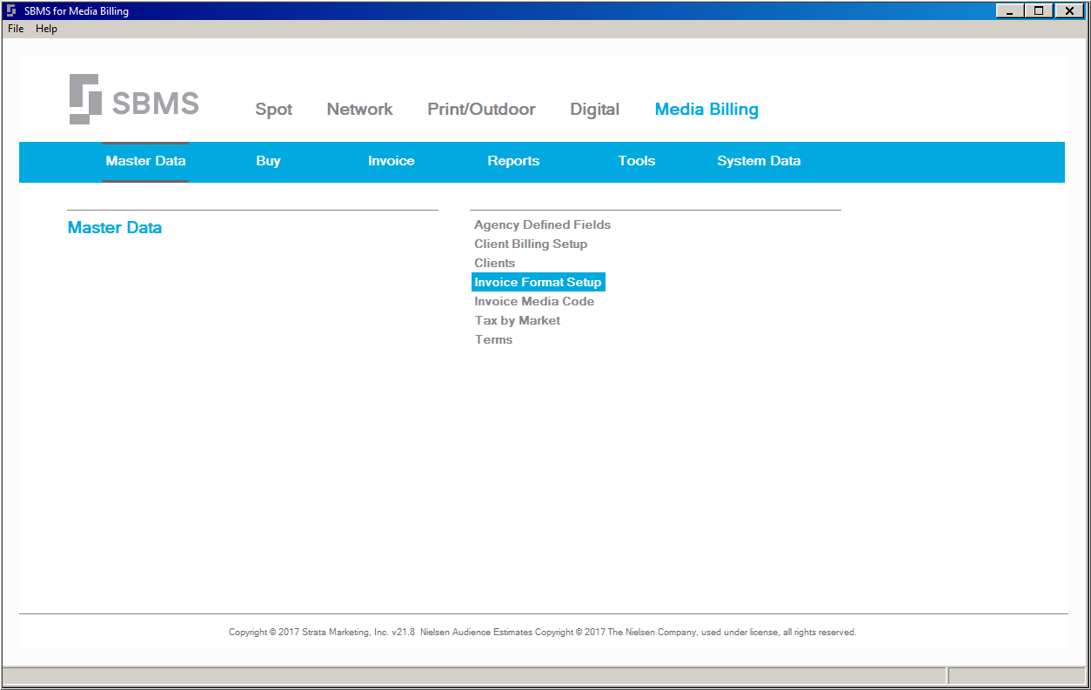Open Agency Defined Fields link
The width and height of the screenshot is (1091, 690).
pyautogui.click(x=542, y=224)
